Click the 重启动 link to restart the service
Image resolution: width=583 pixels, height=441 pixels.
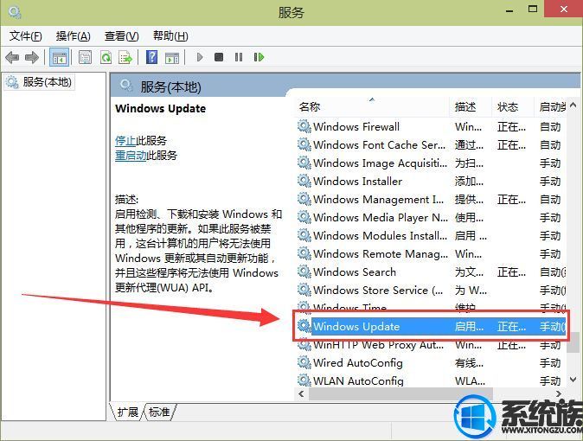point(130,156)
